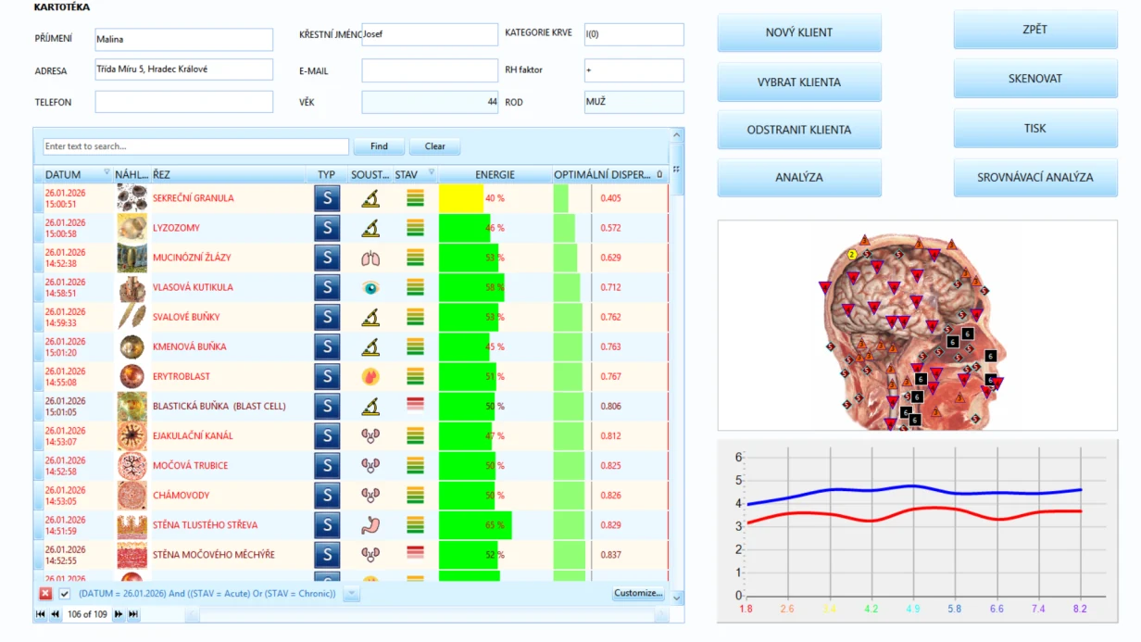Click the Erytroblast thumbnail image
Image resolution: width=1141 pixels, height=642 pixels.
point(132,376)
